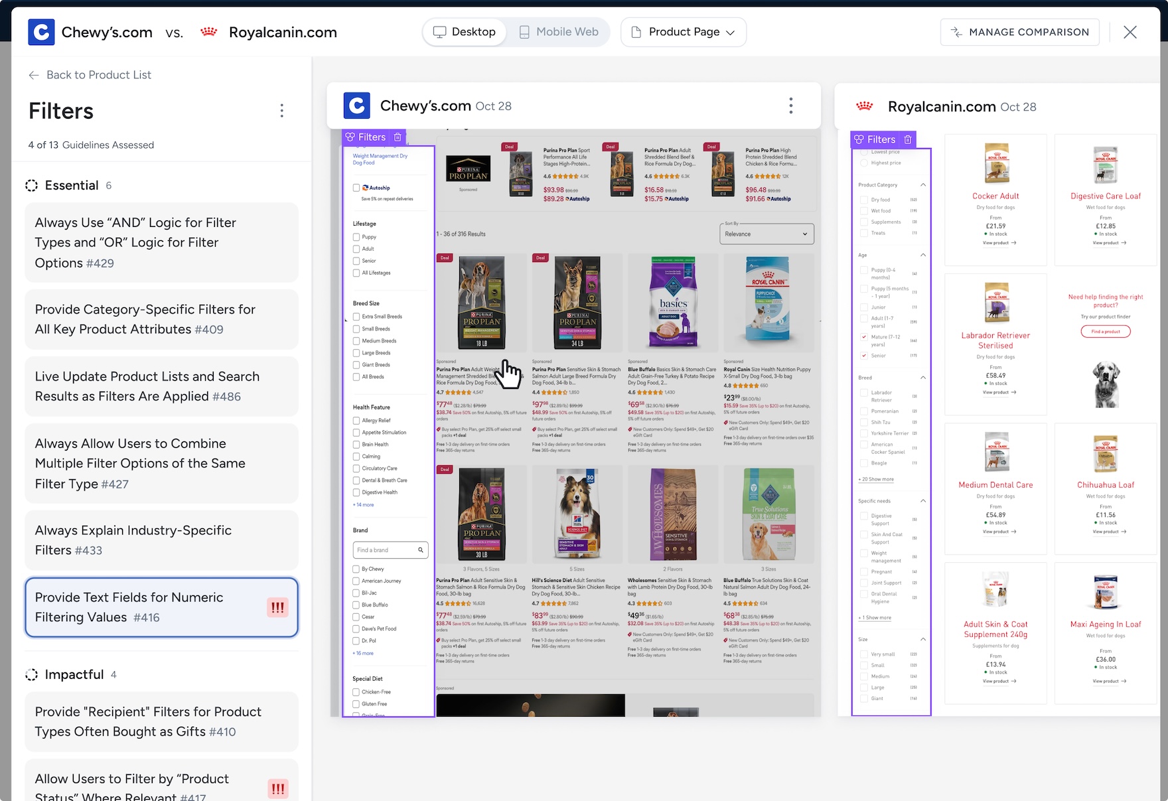
Task: Close the comparison with the X icon
Action: [1130, 32]
